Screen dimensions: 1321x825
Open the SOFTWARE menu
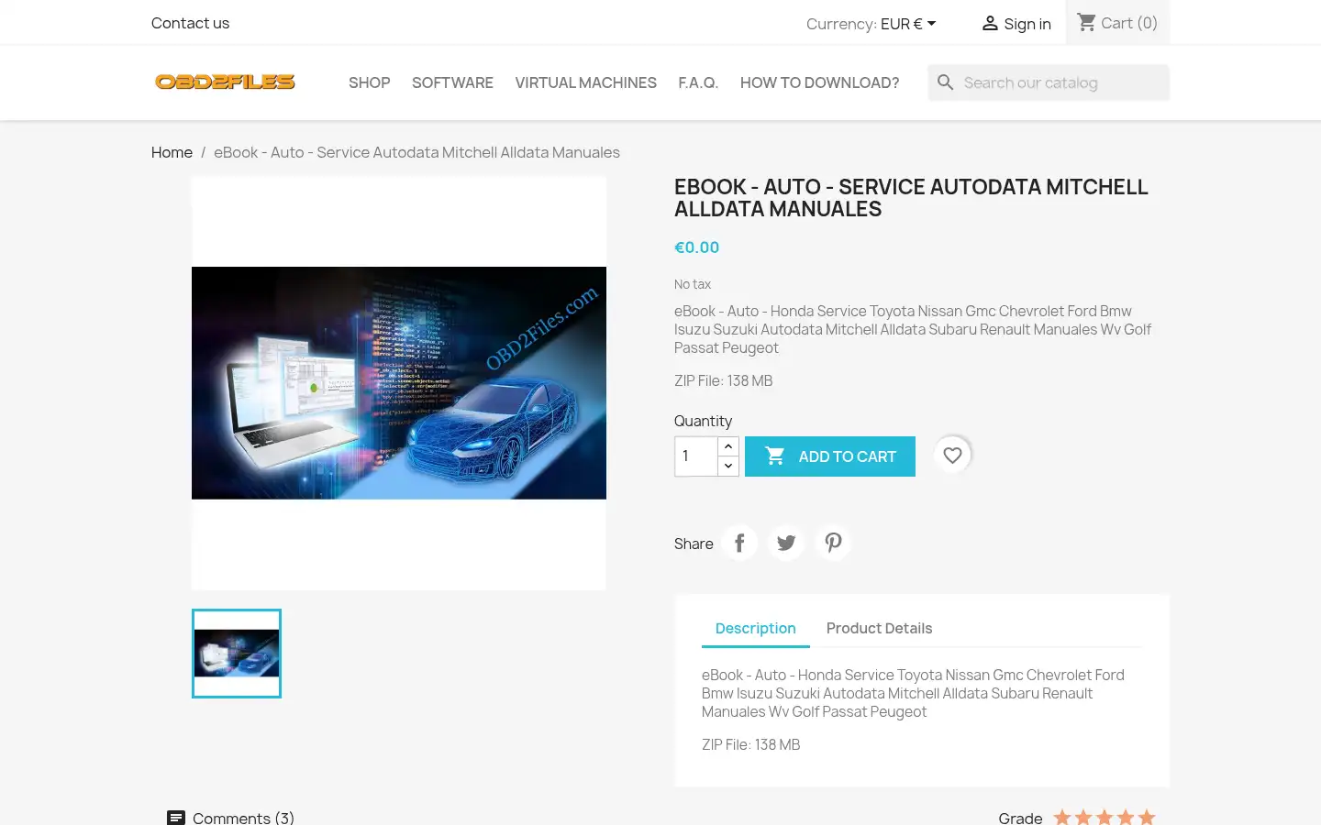click(x=452, y=82)
